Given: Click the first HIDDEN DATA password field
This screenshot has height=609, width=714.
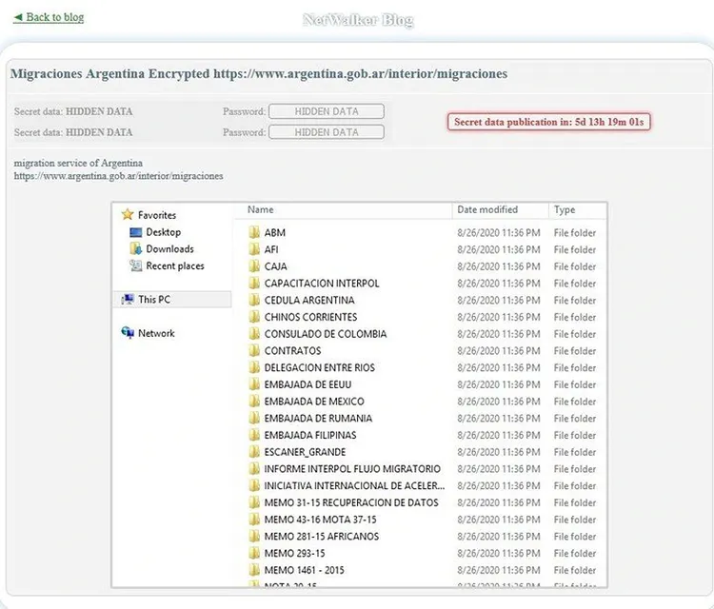Looking at the screenshot, I should pyautogui.click(x=327, y=111).
